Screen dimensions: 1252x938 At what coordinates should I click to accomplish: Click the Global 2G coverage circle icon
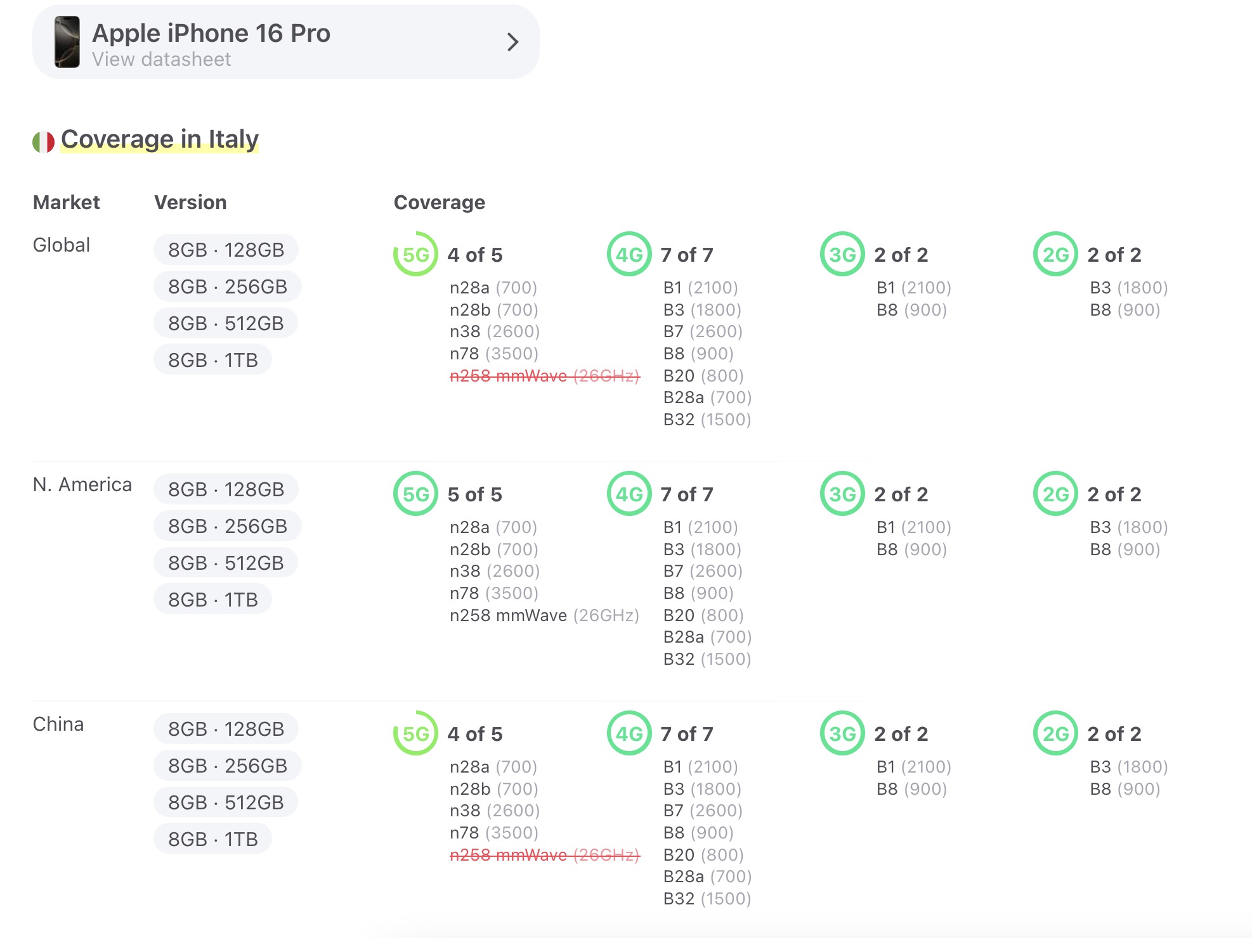pos(1055,254)
